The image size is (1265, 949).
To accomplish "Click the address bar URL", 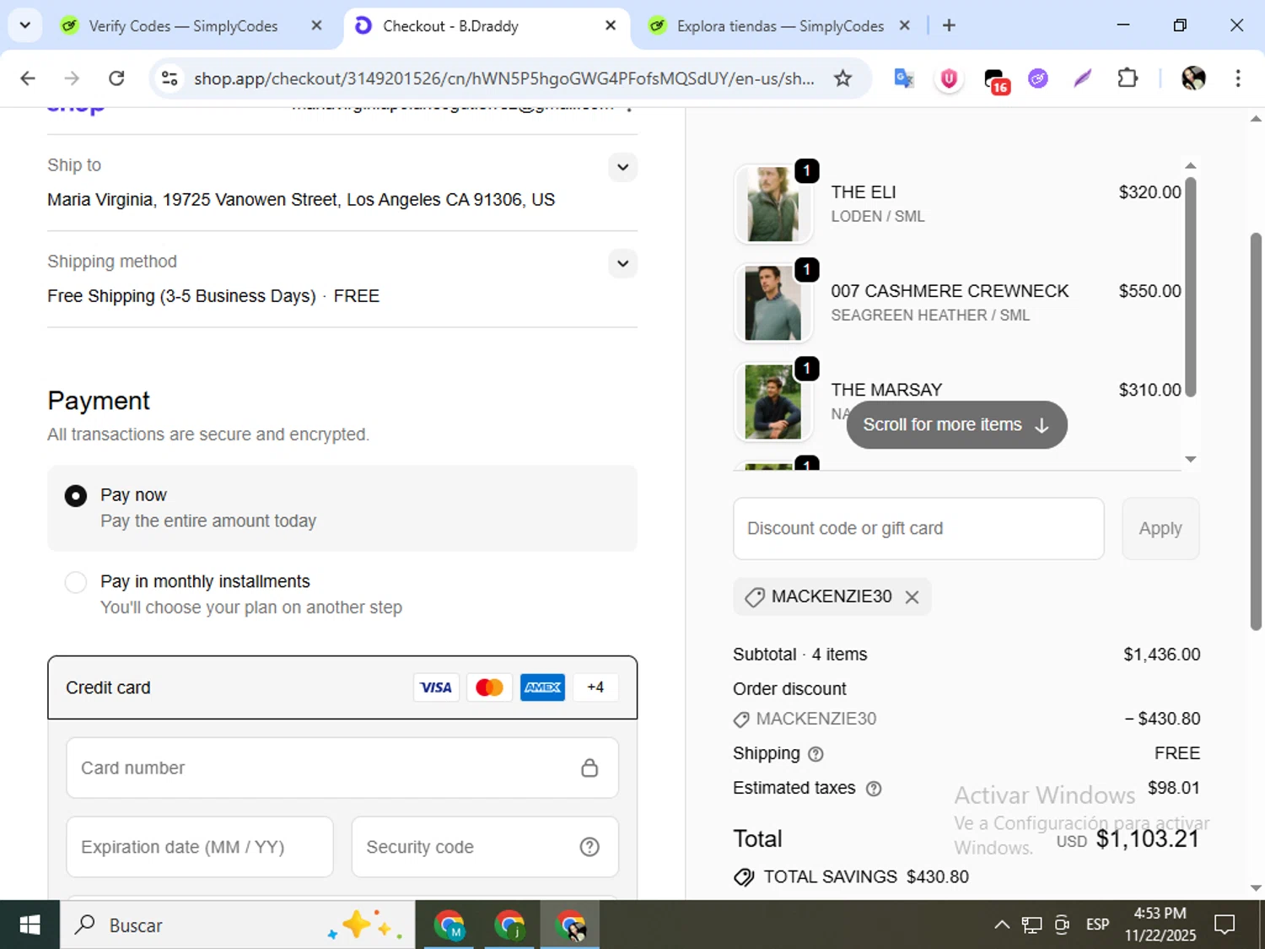I will click(503, 78).
